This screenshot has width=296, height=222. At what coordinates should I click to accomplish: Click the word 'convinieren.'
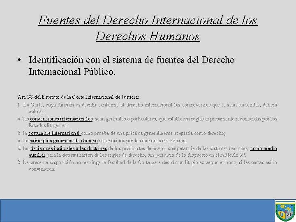42,169
